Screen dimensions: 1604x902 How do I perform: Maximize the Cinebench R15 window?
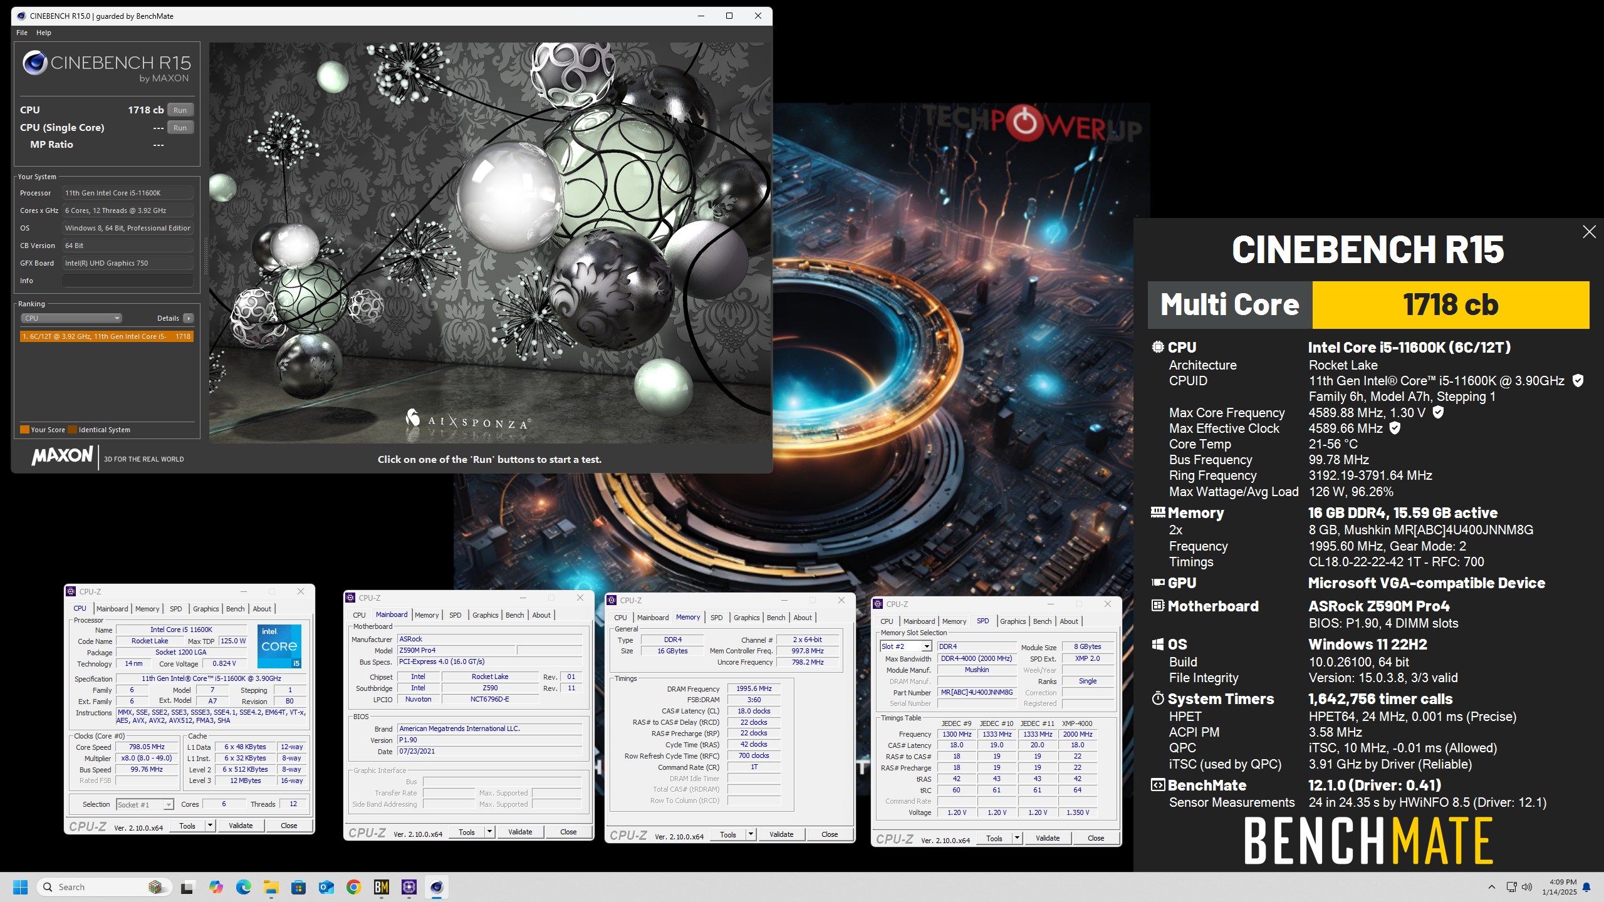pos(729,16)
